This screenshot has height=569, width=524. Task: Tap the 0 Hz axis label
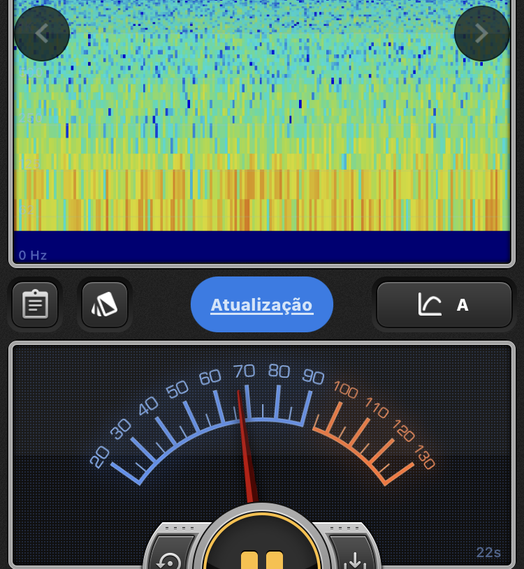click(x=33, y=256)
